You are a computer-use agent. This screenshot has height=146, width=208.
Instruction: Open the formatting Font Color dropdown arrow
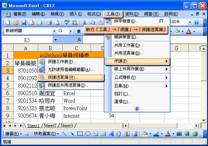[x=194, y=31]
